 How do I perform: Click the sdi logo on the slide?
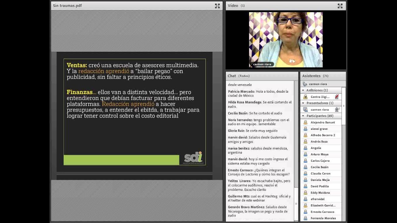[x=193, y=158]
